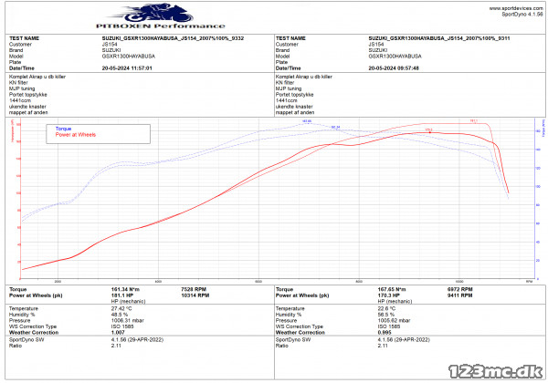The height and width of the screenshot is (383, 548).
Task: Click the 6972 RPM value
Action: click(460, 289)
